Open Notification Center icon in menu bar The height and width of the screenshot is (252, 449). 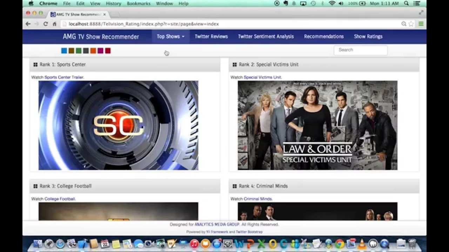coord(417,3)
